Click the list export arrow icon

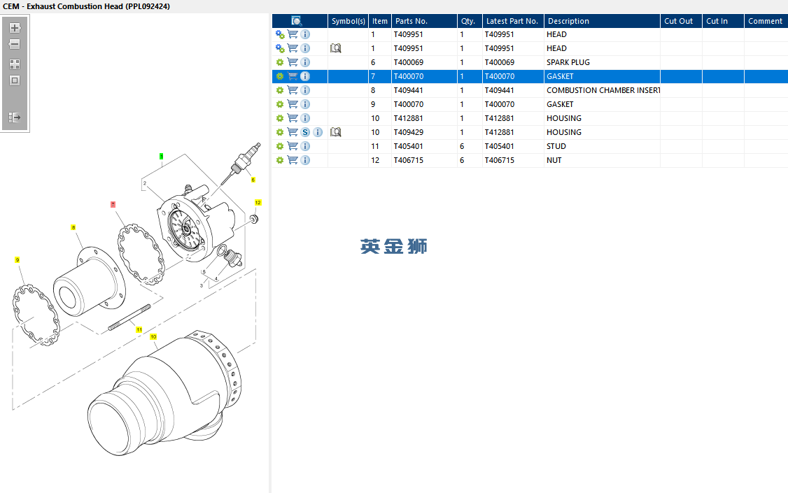pyautogui.click(x=15, y=117)
